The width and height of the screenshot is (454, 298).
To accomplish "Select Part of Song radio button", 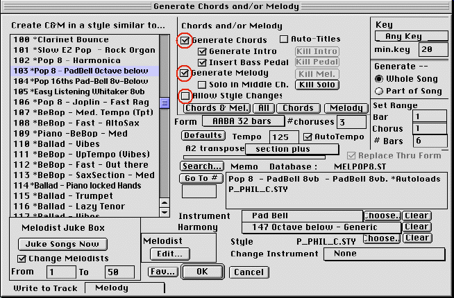I will [x=378, y=91].
